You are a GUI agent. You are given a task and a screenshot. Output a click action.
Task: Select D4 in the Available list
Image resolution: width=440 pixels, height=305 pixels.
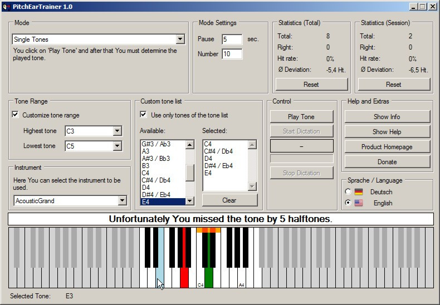click(x=163, y=187)
